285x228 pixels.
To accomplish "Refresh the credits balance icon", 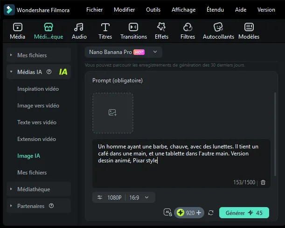I will 211,213.
